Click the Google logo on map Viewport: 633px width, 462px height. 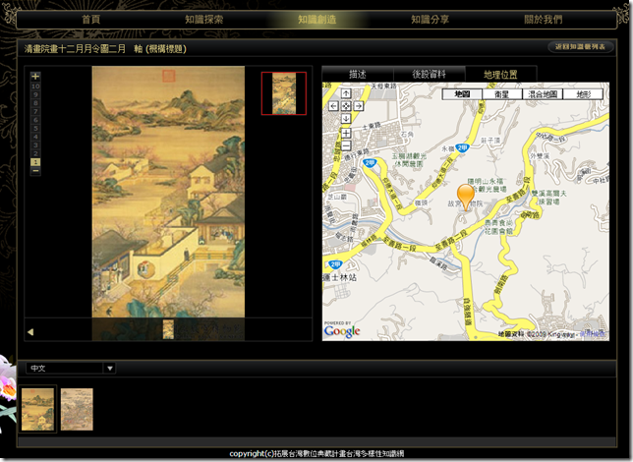pyautogui.click(x=341, y=330)
